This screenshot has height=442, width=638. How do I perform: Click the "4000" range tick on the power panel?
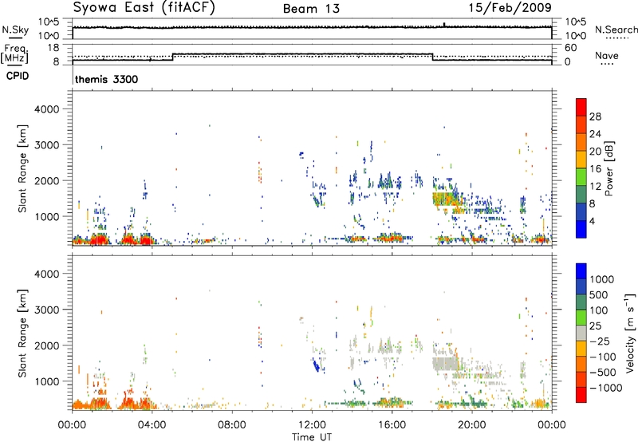pos(46,109)
